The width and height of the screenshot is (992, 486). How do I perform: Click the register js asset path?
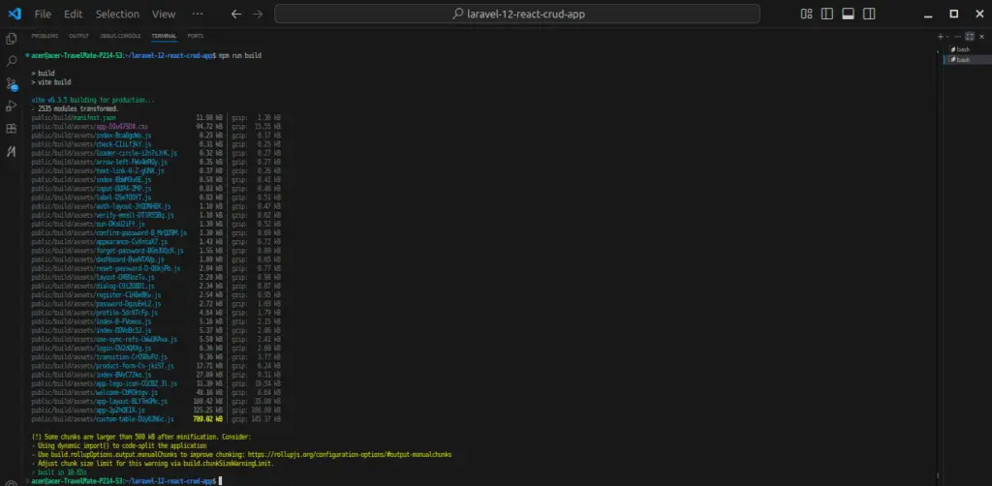tap(96, 295)
